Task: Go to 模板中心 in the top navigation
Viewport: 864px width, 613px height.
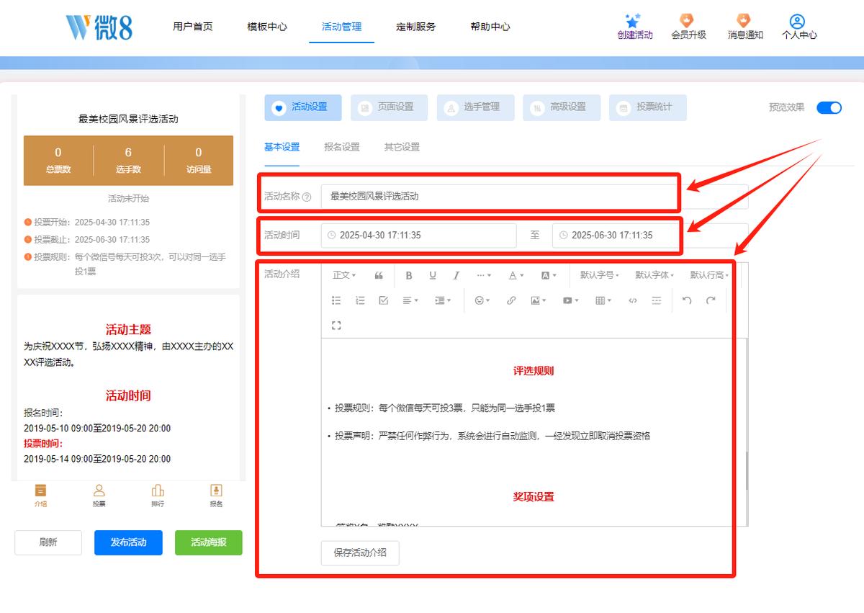Action: [x=267, y=27]
